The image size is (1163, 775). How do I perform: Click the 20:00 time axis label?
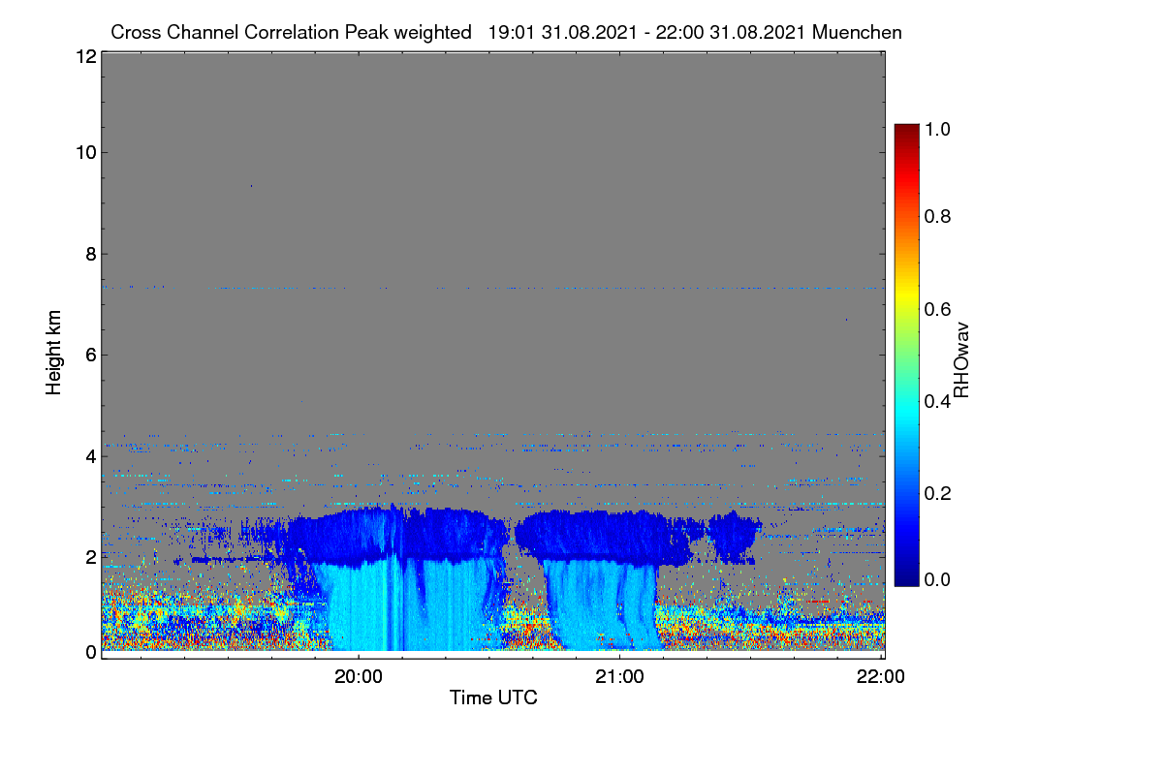click(x=359, y=678)
